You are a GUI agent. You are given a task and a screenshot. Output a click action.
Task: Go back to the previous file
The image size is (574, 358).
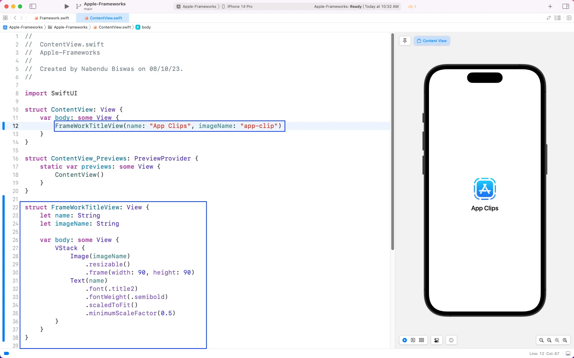point(15,18)
